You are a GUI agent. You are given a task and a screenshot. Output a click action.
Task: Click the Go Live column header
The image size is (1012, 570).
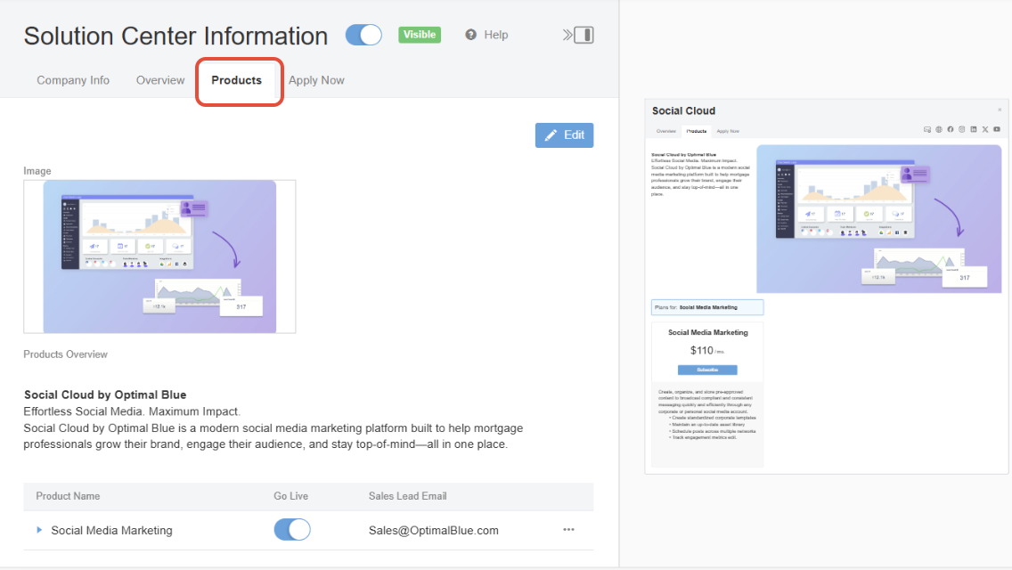290,496
